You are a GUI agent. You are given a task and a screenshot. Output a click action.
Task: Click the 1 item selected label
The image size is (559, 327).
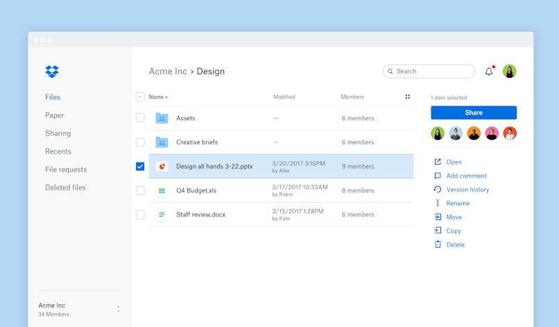click(x=449, y=98)
